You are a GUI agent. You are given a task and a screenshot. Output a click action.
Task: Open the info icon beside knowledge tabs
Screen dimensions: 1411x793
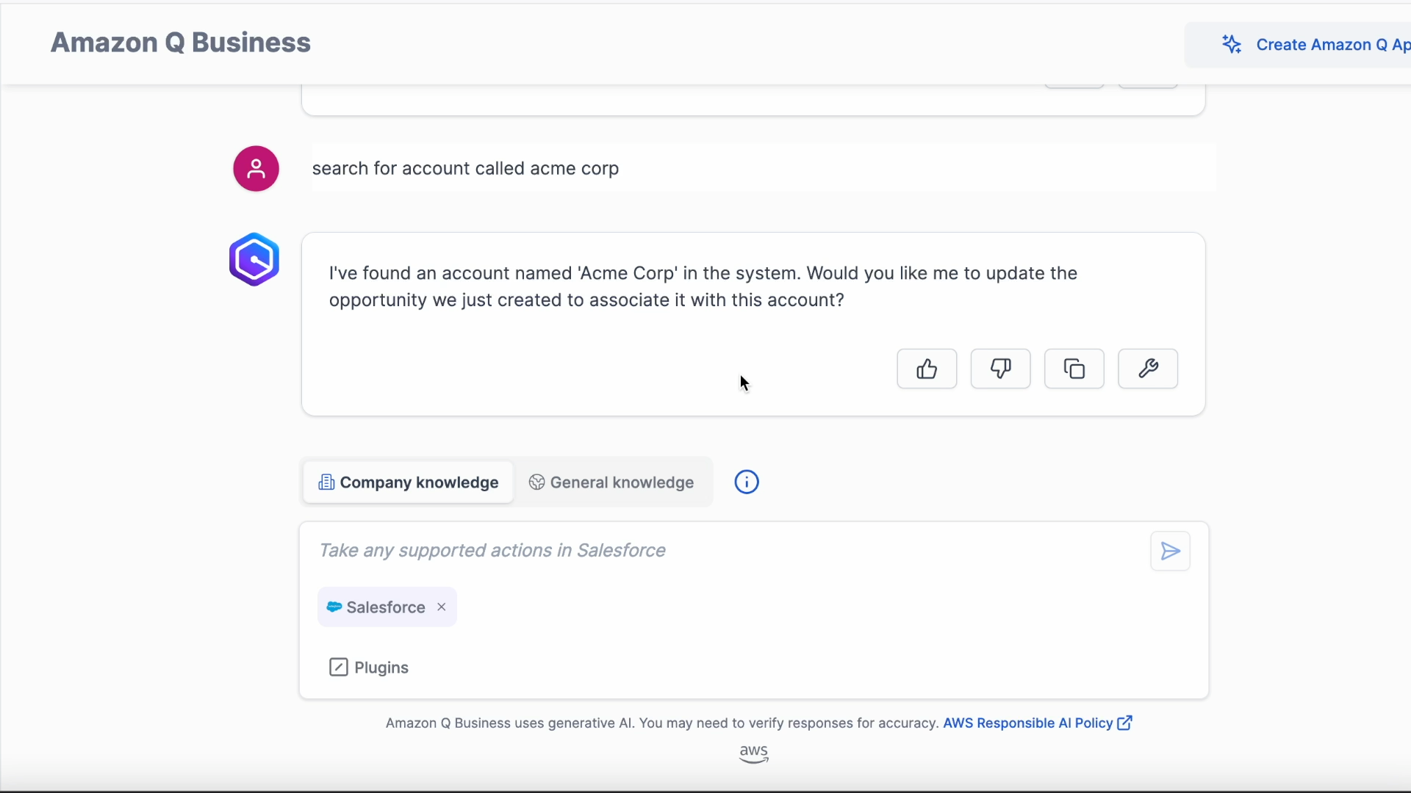tap(747, 482)
